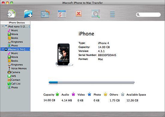Click the yellow minimize window button

(x=7, y=3)
